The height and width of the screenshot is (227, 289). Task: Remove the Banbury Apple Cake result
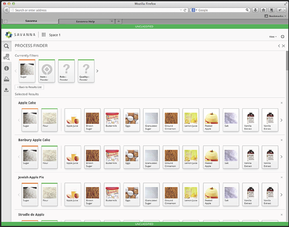point(281,140)
